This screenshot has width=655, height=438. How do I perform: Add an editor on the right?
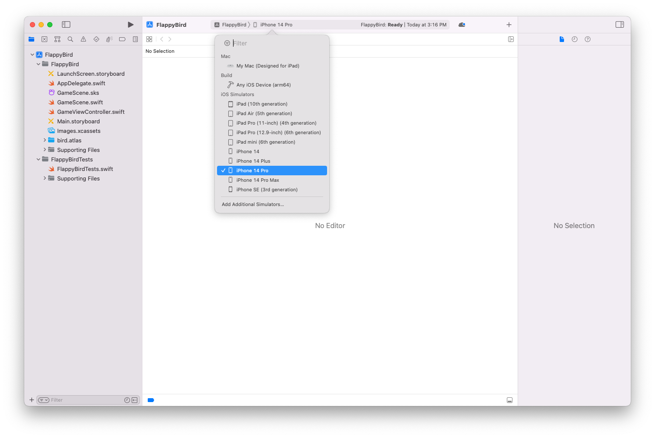click(511, 39)
